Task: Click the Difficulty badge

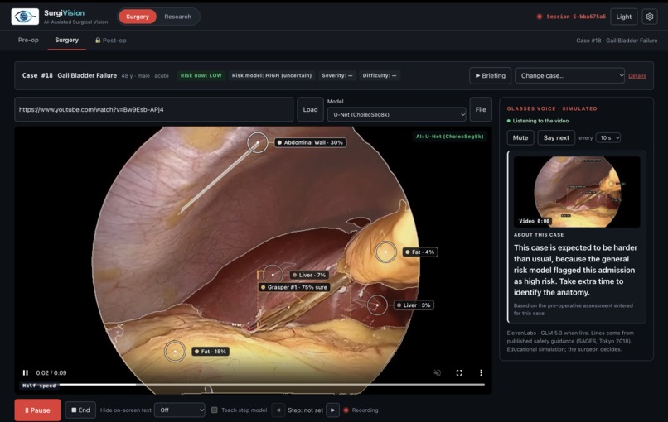Action: coord(379,76)
